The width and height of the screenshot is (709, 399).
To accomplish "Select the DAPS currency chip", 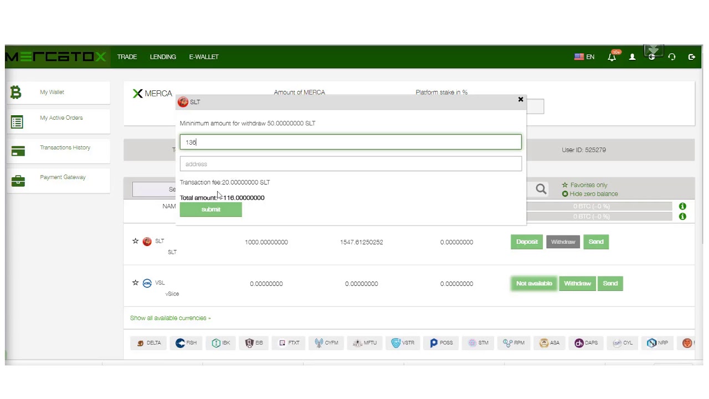I will coord(586,343).
